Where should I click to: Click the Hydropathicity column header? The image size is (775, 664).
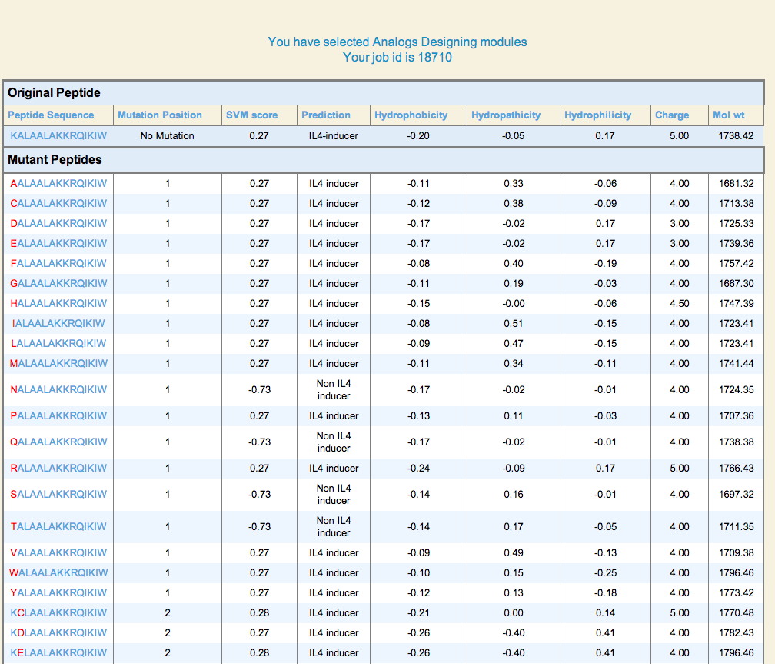(x=506, y=115)
